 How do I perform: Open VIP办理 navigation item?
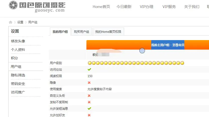click(146, 7)
